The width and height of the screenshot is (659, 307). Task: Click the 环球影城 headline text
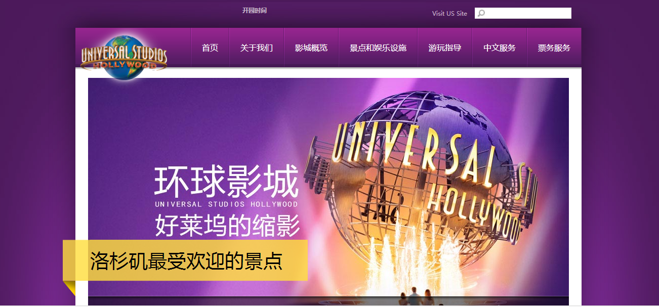click(227, 182)
